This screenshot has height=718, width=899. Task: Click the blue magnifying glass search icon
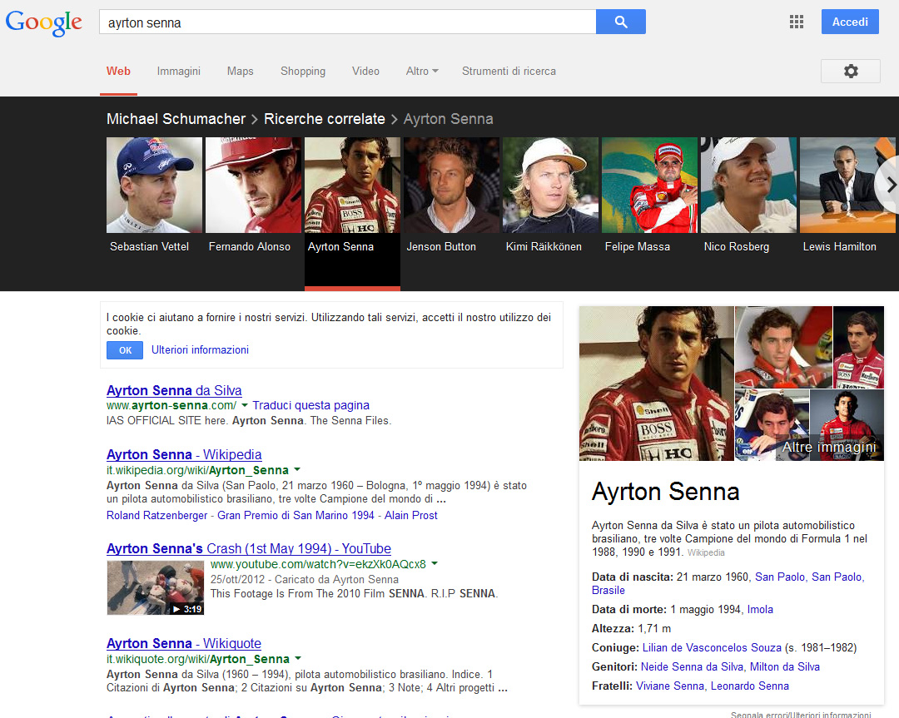tap(620, 22)
